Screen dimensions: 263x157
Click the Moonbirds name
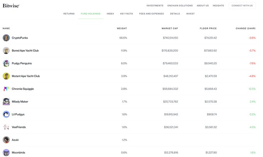19,152
